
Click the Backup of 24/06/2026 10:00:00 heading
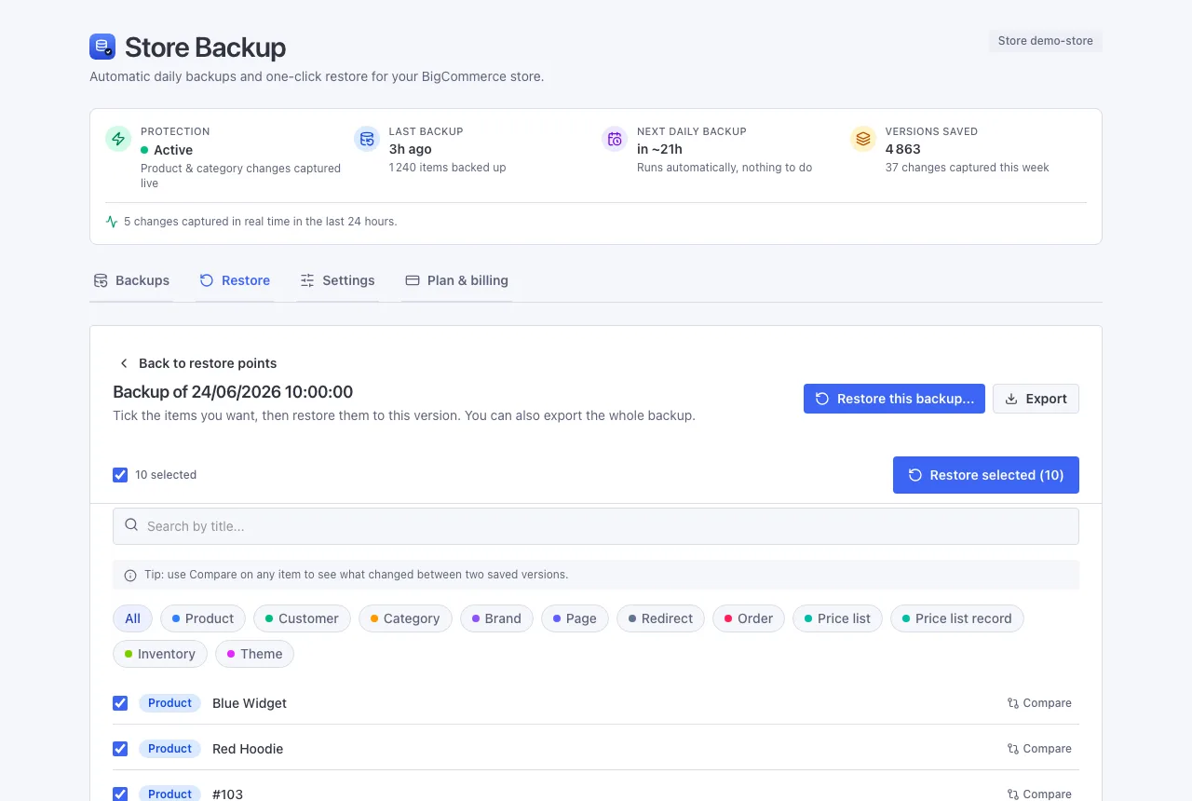tap(233, 392)
